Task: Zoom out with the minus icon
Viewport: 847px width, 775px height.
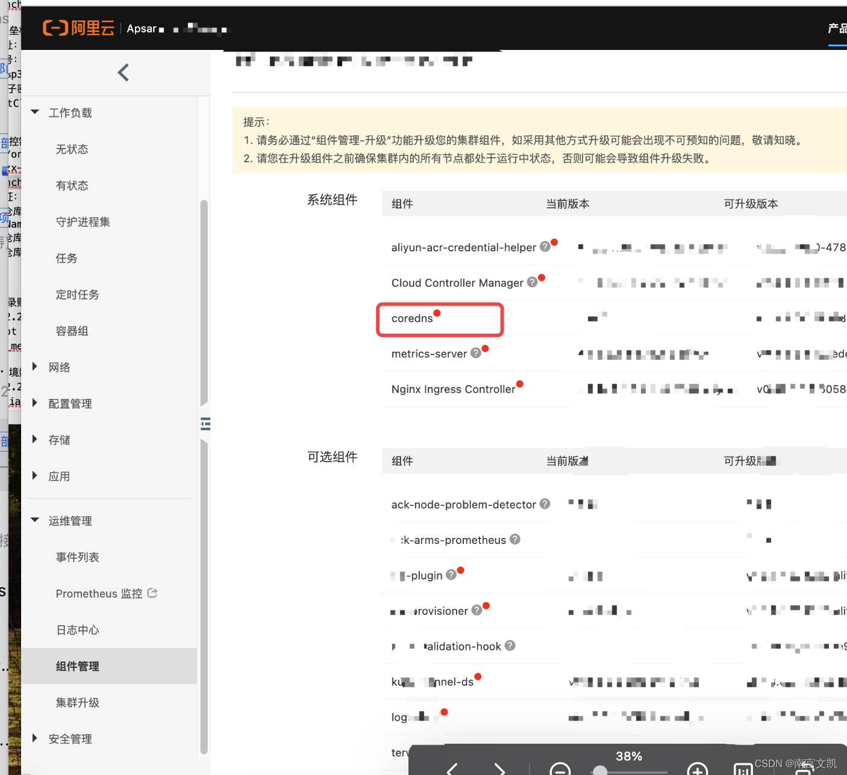Action: 560,770
